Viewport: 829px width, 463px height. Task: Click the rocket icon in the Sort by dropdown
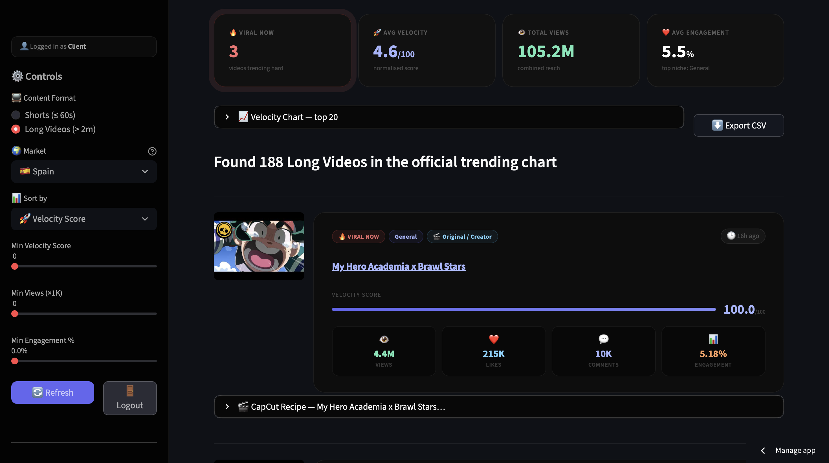pyautogui.click(x=25, y=219)
